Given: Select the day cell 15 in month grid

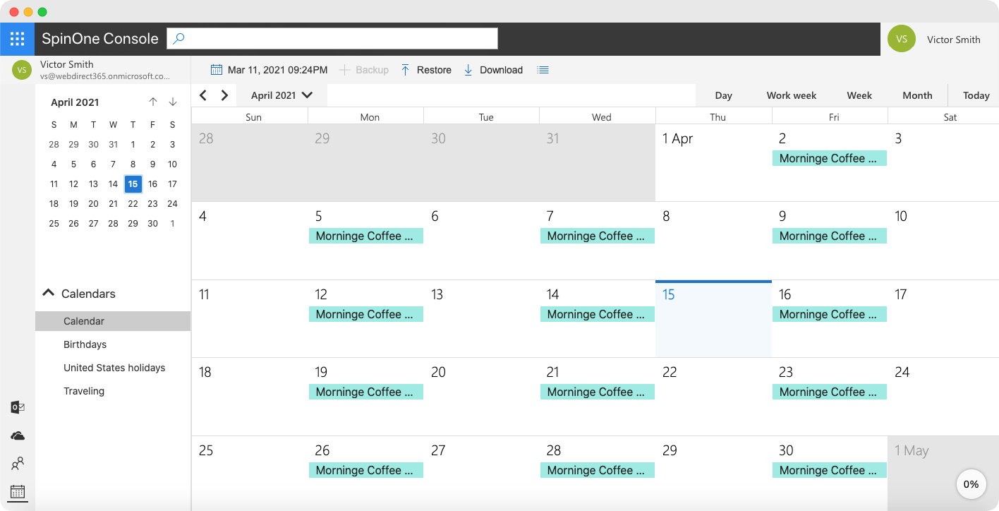Looking at the screenshot, I should 713,319.
